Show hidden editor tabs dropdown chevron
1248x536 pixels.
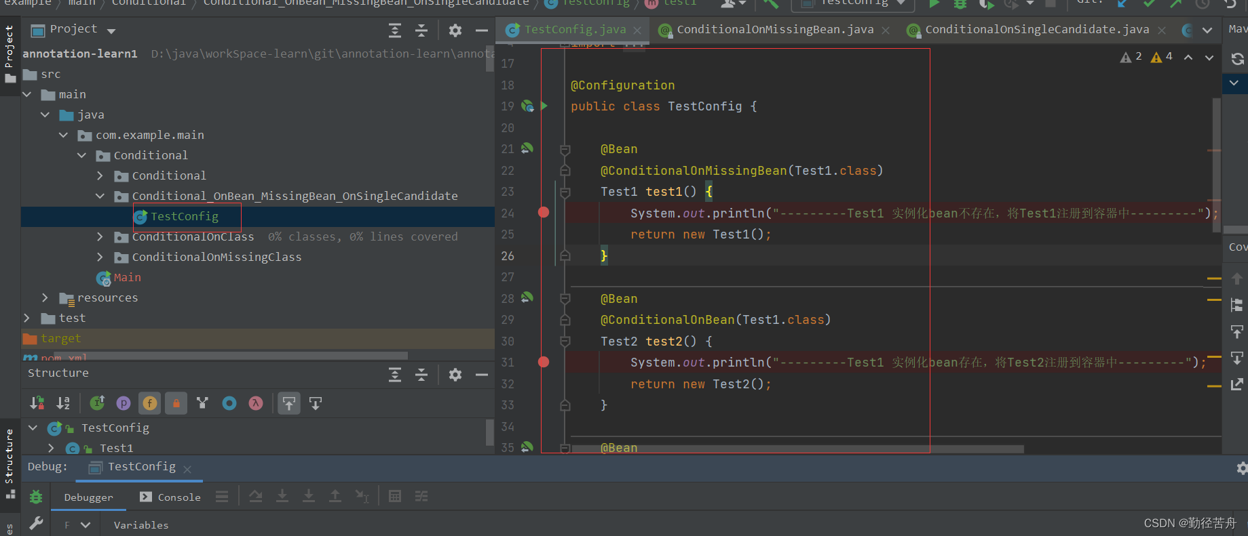(x=1207, y=30)
